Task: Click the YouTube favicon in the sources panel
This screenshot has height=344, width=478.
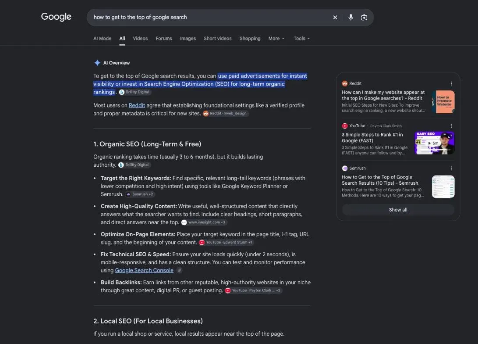Action: (x=345, y=126)
